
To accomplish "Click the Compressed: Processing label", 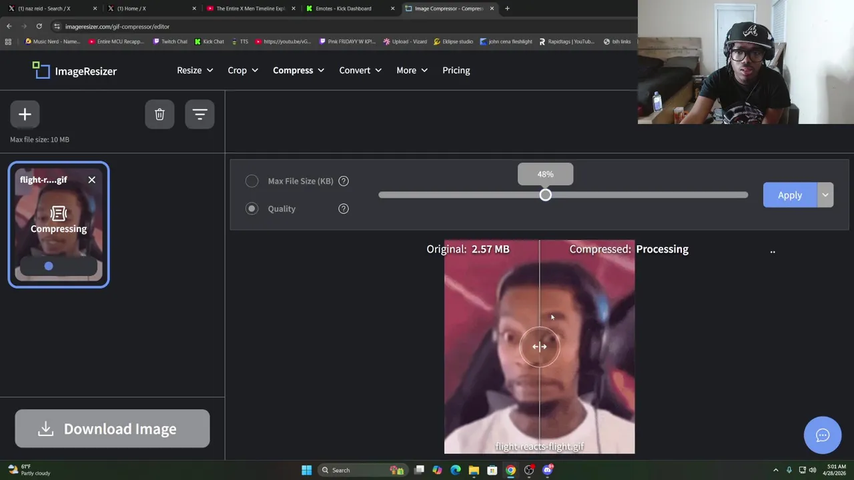I will pyautogui.click(x=628, y=249).
